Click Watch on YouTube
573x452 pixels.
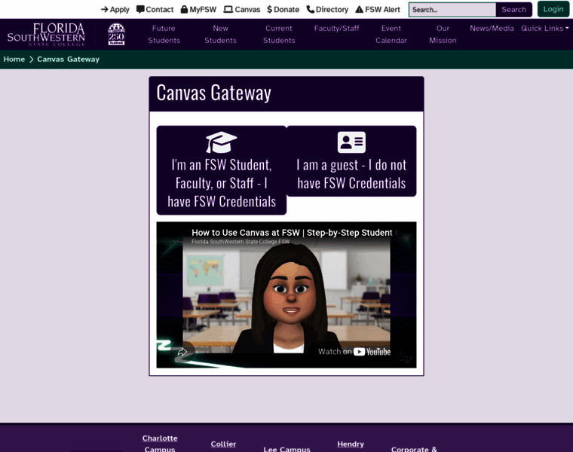coord(354,352)
